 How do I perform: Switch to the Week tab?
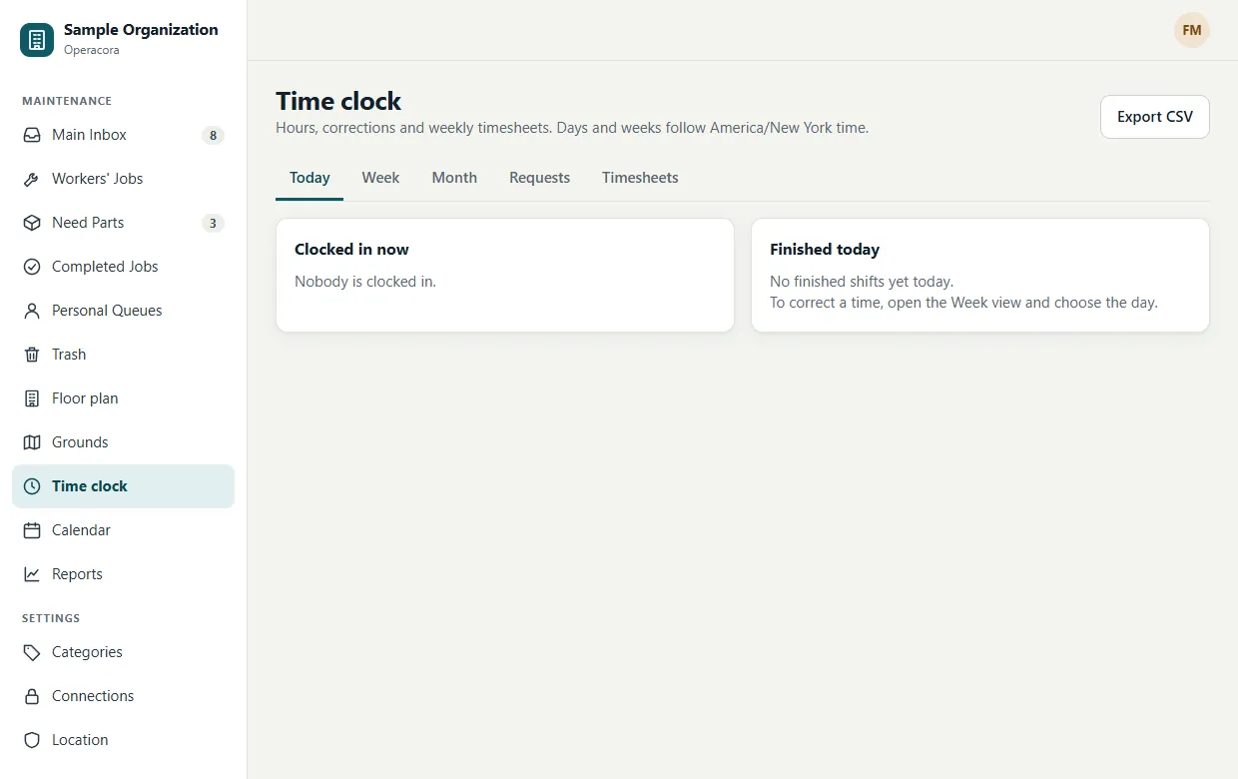point(380,178)
